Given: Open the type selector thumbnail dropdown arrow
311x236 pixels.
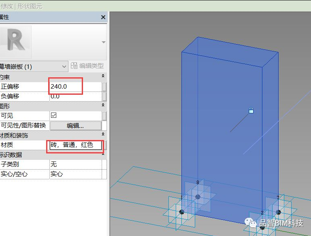Looking at the screenshot, I should [x=104, y=42].
